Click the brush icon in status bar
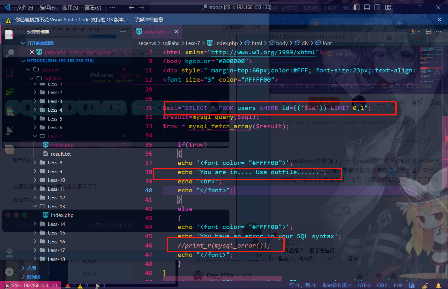The image size is (448, 289). [425, 285]
